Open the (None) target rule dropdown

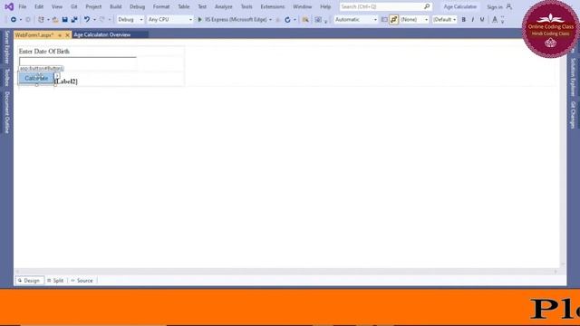[414, 20]
